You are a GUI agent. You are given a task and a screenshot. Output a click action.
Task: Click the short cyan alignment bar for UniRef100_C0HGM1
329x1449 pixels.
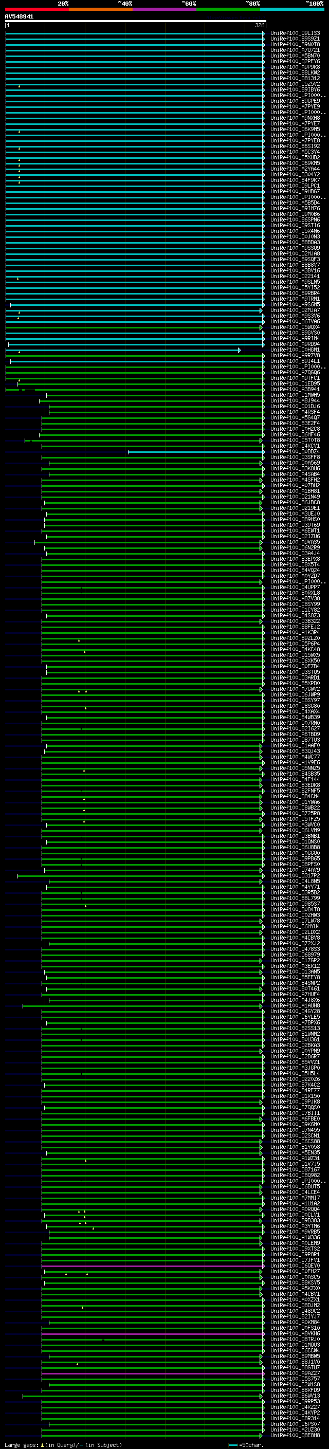point(123,351)
